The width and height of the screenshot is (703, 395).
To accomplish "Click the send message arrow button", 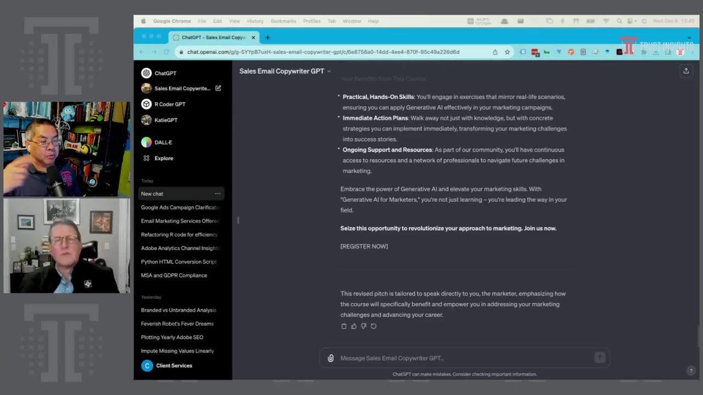I will (600, 358).
